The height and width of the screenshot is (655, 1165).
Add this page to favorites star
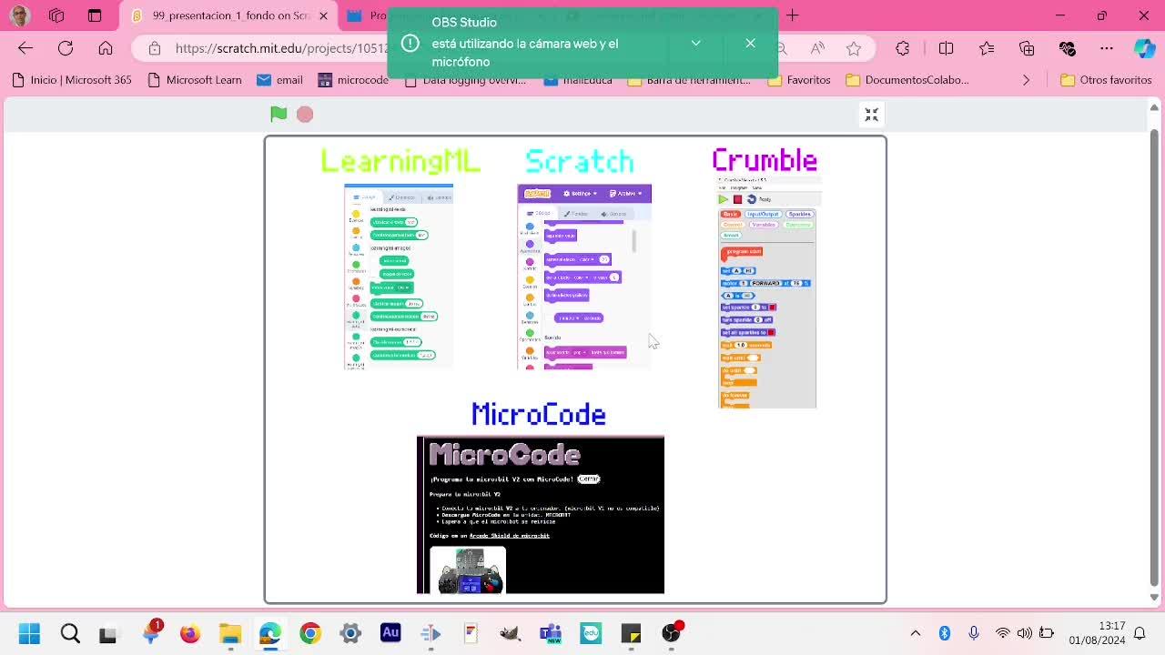(x=854, y=48)
